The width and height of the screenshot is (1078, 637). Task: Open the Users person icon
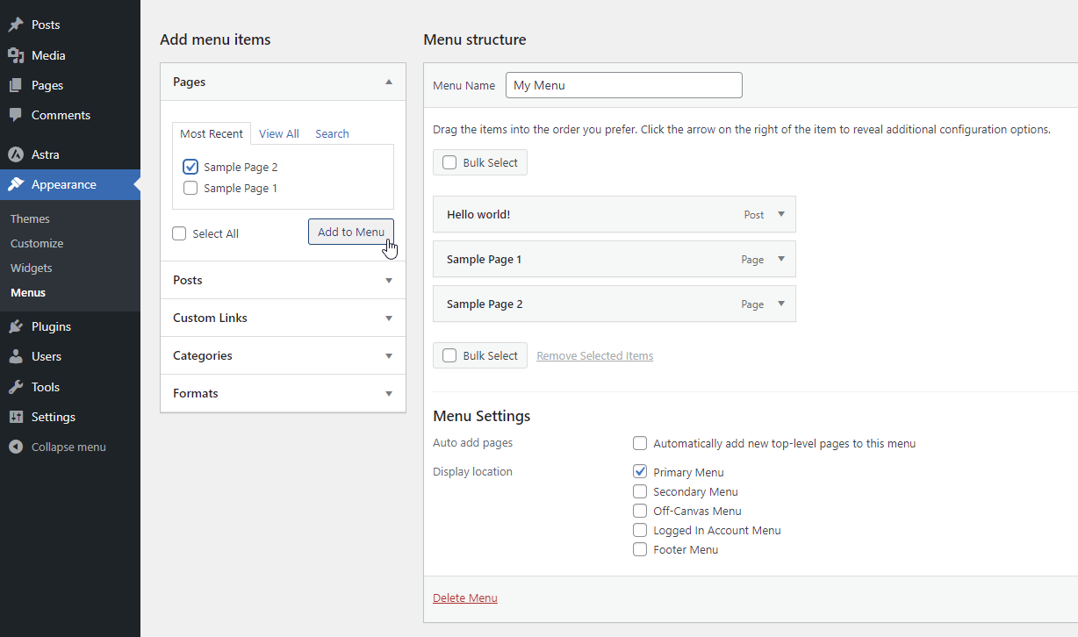[x=16, y=356]
